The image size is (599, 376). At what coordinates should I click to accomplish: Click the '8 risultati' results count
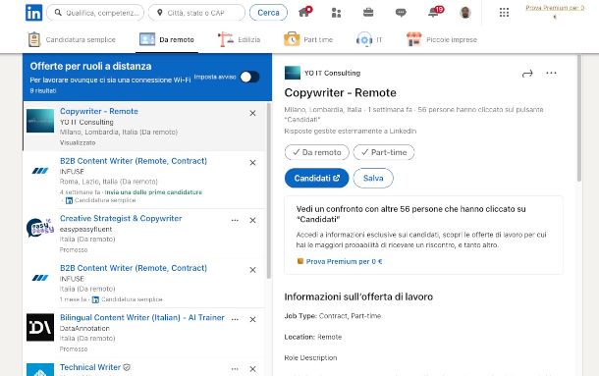[x=43, y=90]
